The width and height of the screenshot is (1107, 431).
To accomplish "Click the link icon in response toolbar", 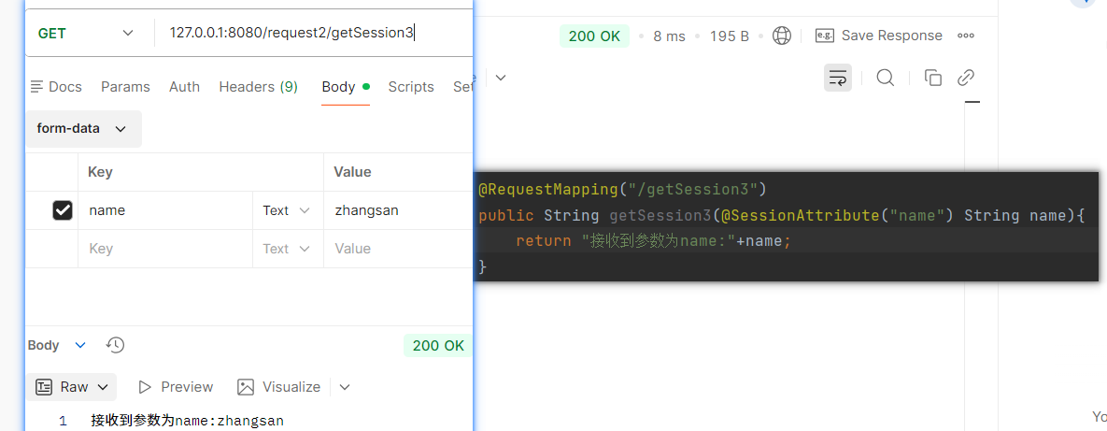I will [966, 78].
